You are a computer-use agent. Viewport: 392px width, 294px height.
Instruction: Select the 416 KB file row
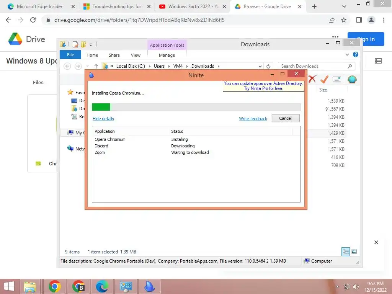[x=326, y=157]
